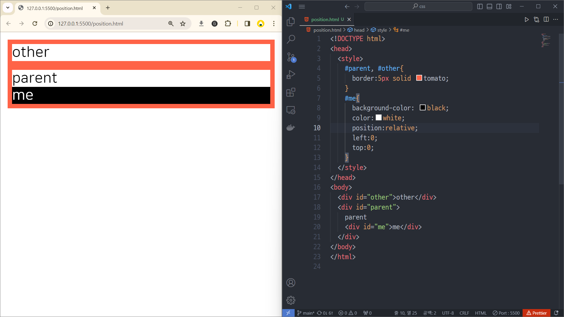Viewport: 564px width, 317px height.
Task: Open the Extensions view
Action: click(291, 92)
